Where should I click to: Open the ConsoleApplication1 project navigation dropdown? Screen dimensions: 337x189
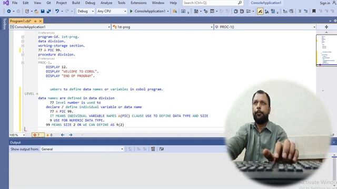(60, 27)
